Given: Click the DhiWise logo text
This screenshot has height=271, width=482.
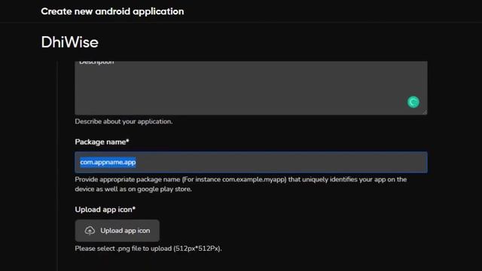Looking at the screenshot, I should [x=70, y=42].
